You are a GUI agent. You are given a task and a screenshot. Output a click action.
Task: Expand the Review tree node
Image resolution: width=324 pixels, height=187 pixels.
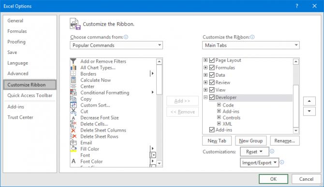(206, 82)
